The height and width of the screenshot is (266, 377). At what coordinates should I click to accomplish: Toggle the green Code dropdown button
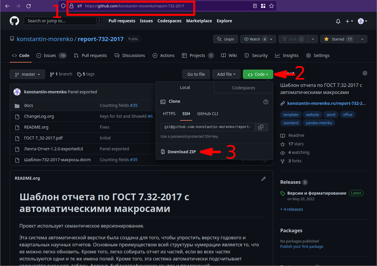(258, 74)
